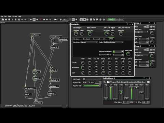The width and height of the screenshot is (164, 123).
Task: Switch to the LFO 1 tab
Action: click(x=105, y=39)
